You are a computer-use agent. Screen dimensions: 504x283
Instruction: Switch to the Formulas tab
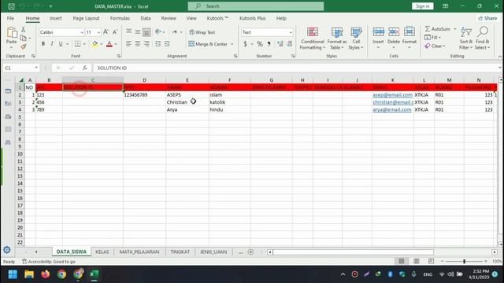click(120, 18)
